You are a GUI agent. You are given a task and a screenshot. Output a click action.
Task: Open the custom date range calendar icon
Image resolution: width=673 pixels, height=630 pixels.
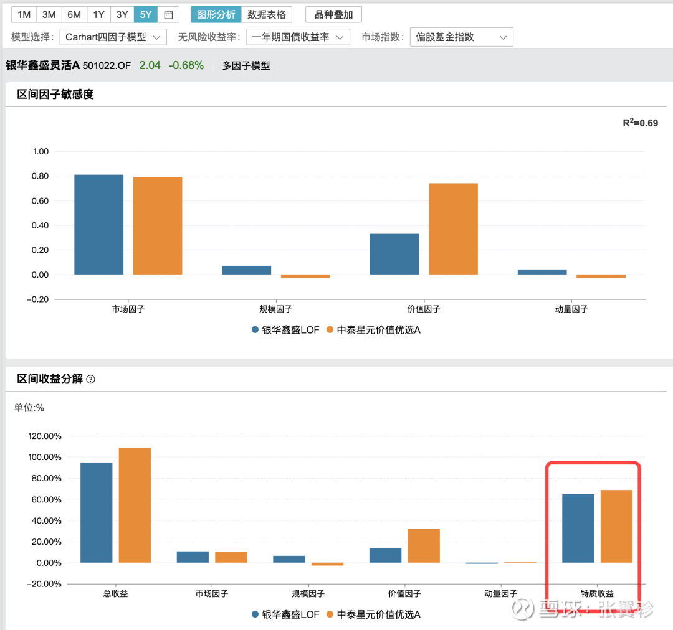[168, 15]
